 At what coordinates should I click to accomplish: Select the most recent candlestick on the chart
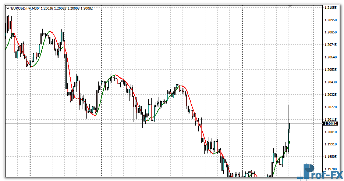tap(290, 127)
